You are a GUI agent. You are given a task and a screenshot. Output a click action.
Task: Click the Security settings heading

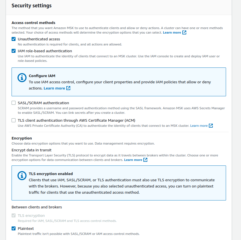[31, 6]
